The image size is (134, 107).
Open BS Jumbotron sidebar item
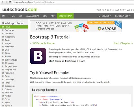tap(8, 47)
